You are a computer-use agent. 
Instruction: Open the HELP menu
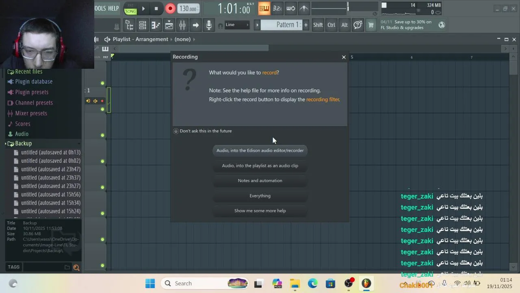pos(113,9)
